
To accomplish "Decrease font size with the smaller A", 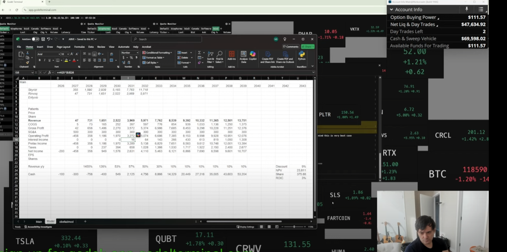I will 76,54.
